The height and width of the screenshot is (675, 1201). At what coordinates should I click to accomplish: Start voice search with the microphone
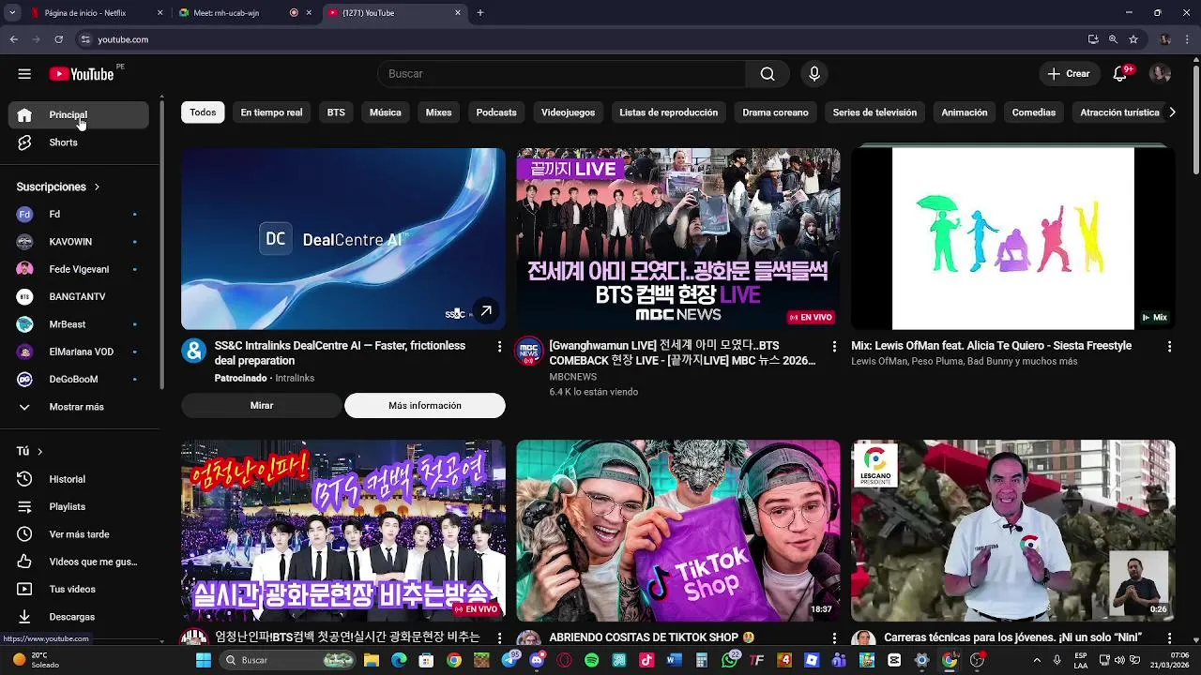(813, 74)
